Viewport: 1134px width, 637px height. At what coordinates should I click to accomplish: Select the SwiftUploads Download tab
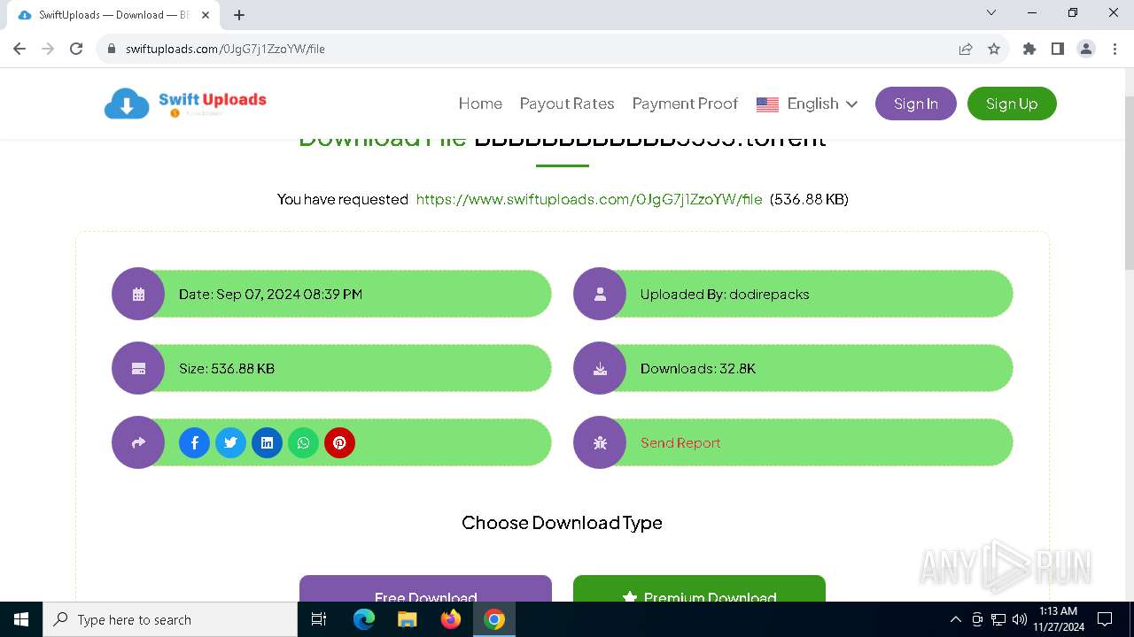(113, 15)
